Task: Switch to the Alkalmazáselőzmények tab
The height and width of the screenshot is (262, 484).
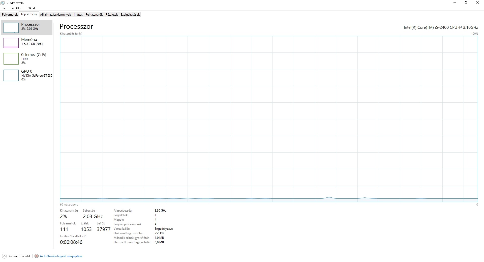Action: coord(55,15)
